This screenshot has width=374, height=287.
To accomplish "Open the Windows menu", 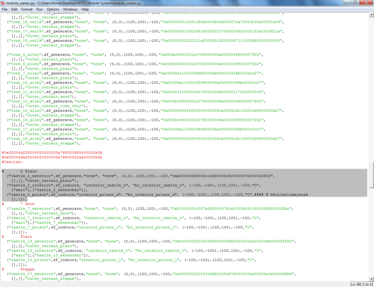I will (x=70, y=9).
